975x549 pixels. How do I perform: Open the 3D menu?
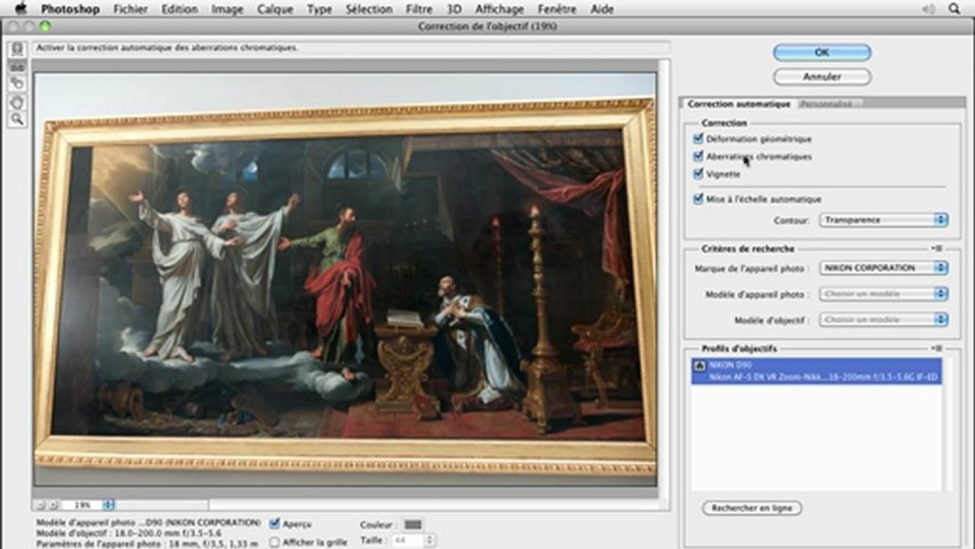[454, 9]
